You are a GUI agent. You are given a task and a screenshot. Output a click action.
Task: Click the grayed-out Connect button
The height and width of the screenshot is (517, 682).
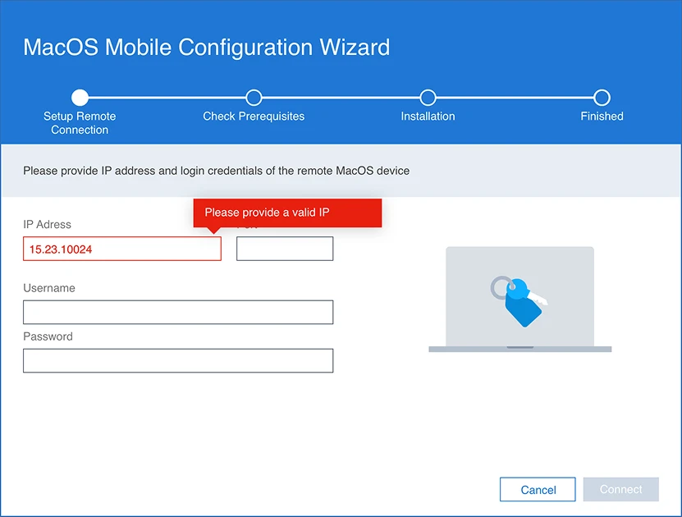click(620, 489)
